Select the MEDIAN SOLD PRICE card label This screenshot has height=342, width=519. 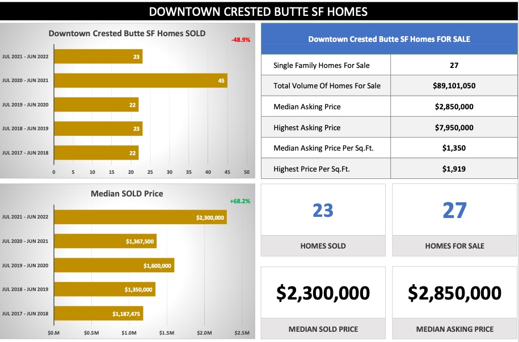[323, 329]
